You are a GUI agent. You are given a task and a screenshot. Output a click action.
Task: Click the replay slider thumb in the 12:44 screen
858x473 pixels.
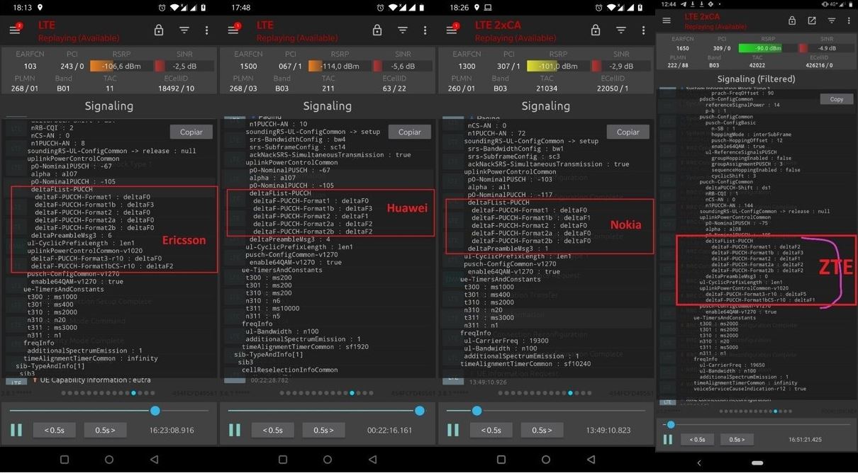pos(671,425)
